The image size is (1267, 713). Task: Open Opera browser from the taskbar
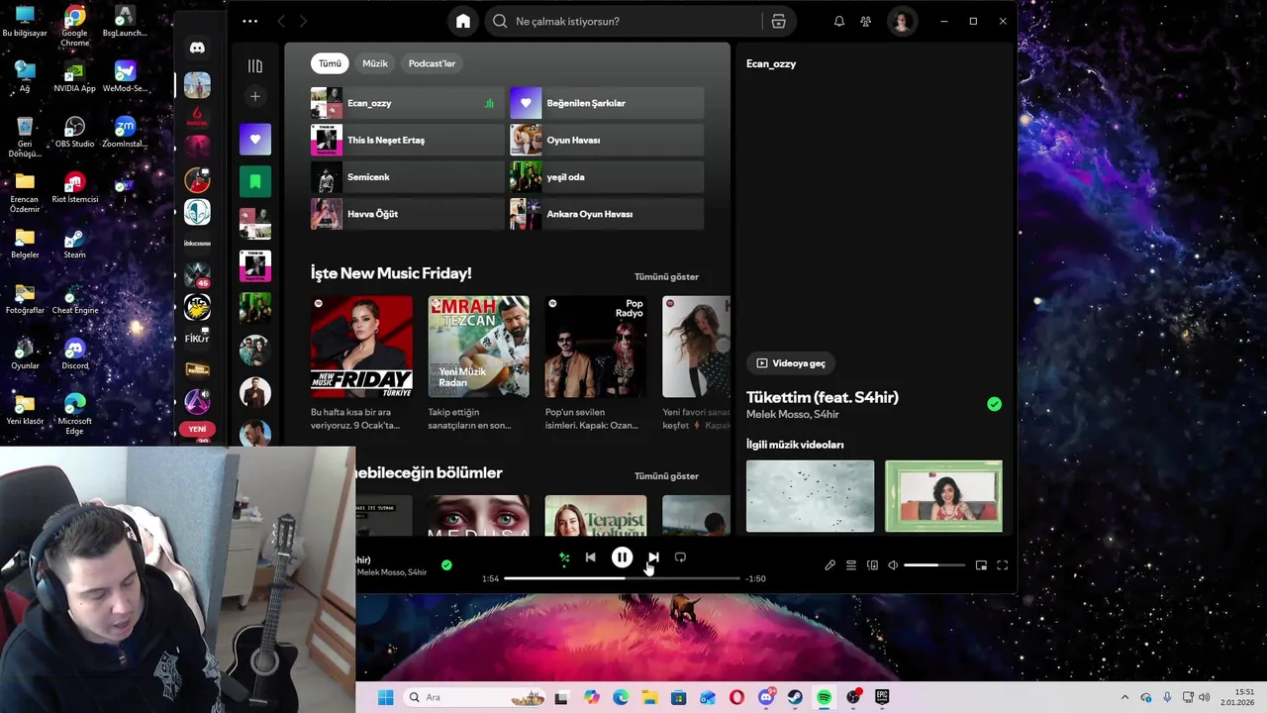click(736, 697)
